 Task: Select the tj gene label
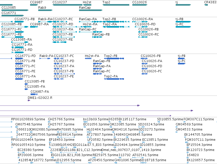click(177, 2)
